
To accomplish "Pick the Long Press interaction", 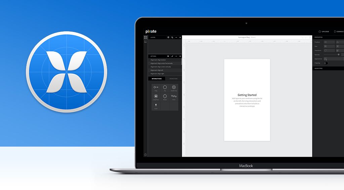I will pyautogui.click(x=156, y=97).
